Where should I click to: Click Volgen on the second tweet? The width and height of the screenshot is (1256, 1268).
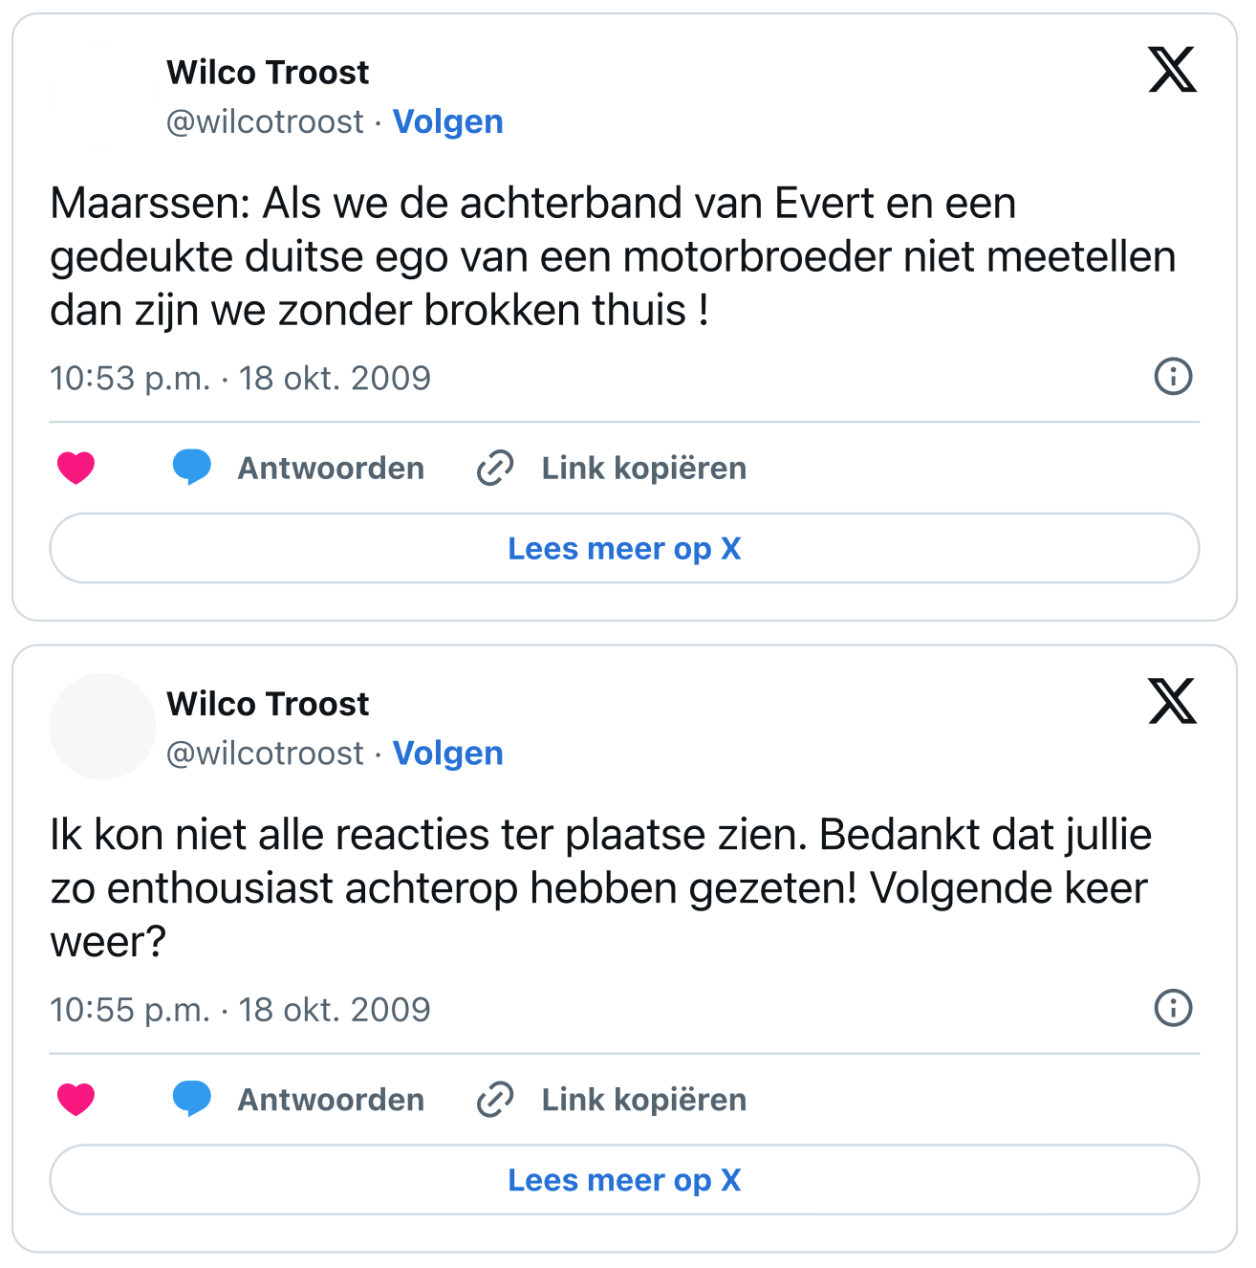click(447, 753)
